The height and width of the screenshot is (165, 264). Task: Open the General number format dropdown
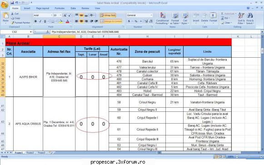point(151,15)
